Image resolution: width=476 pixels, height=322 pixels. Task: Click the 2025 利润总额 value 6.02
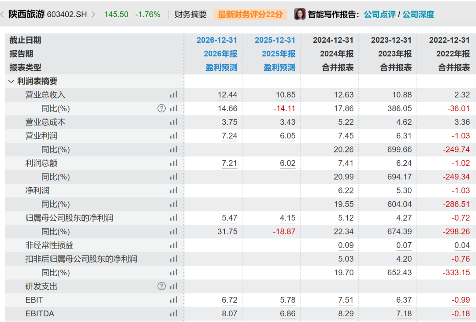[x=288, y=163]
